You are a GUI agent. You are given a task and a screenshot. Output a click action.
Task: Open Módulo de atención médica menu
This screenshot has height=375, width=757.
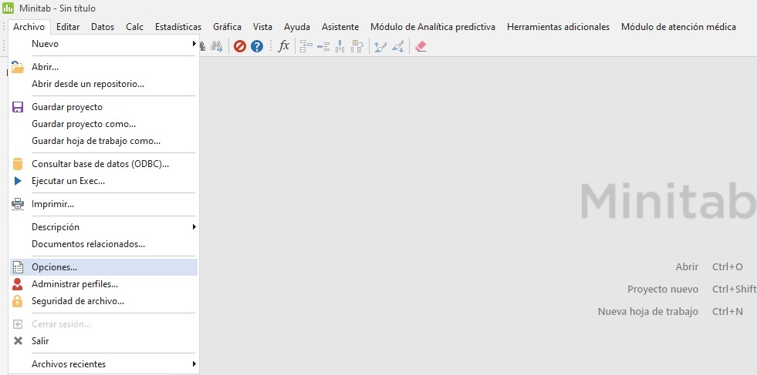pyautogui.click(x=678, y=27)
